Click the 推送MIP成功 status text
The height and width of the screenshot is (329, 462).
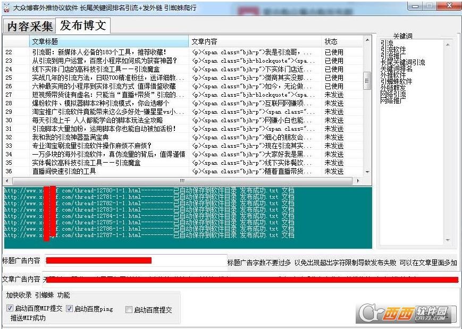[28, 318]
